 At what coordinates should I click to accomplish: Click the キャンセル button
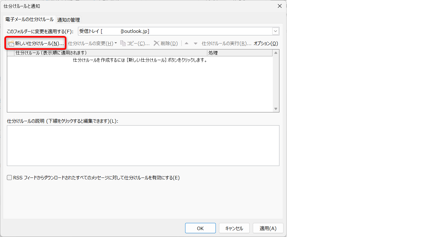click(x=234, y=228)
